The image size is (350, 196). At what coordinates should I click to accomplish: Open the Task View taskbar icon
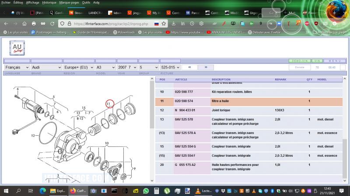tap(31, 191)
